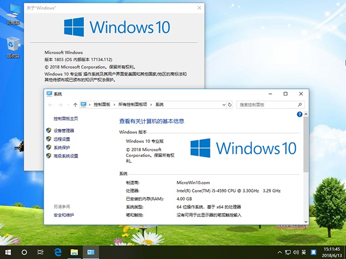The width and height of the screenshot is (346, 259).
Task: Open Task View icon on taskbar
Action: tap(41, 252)
